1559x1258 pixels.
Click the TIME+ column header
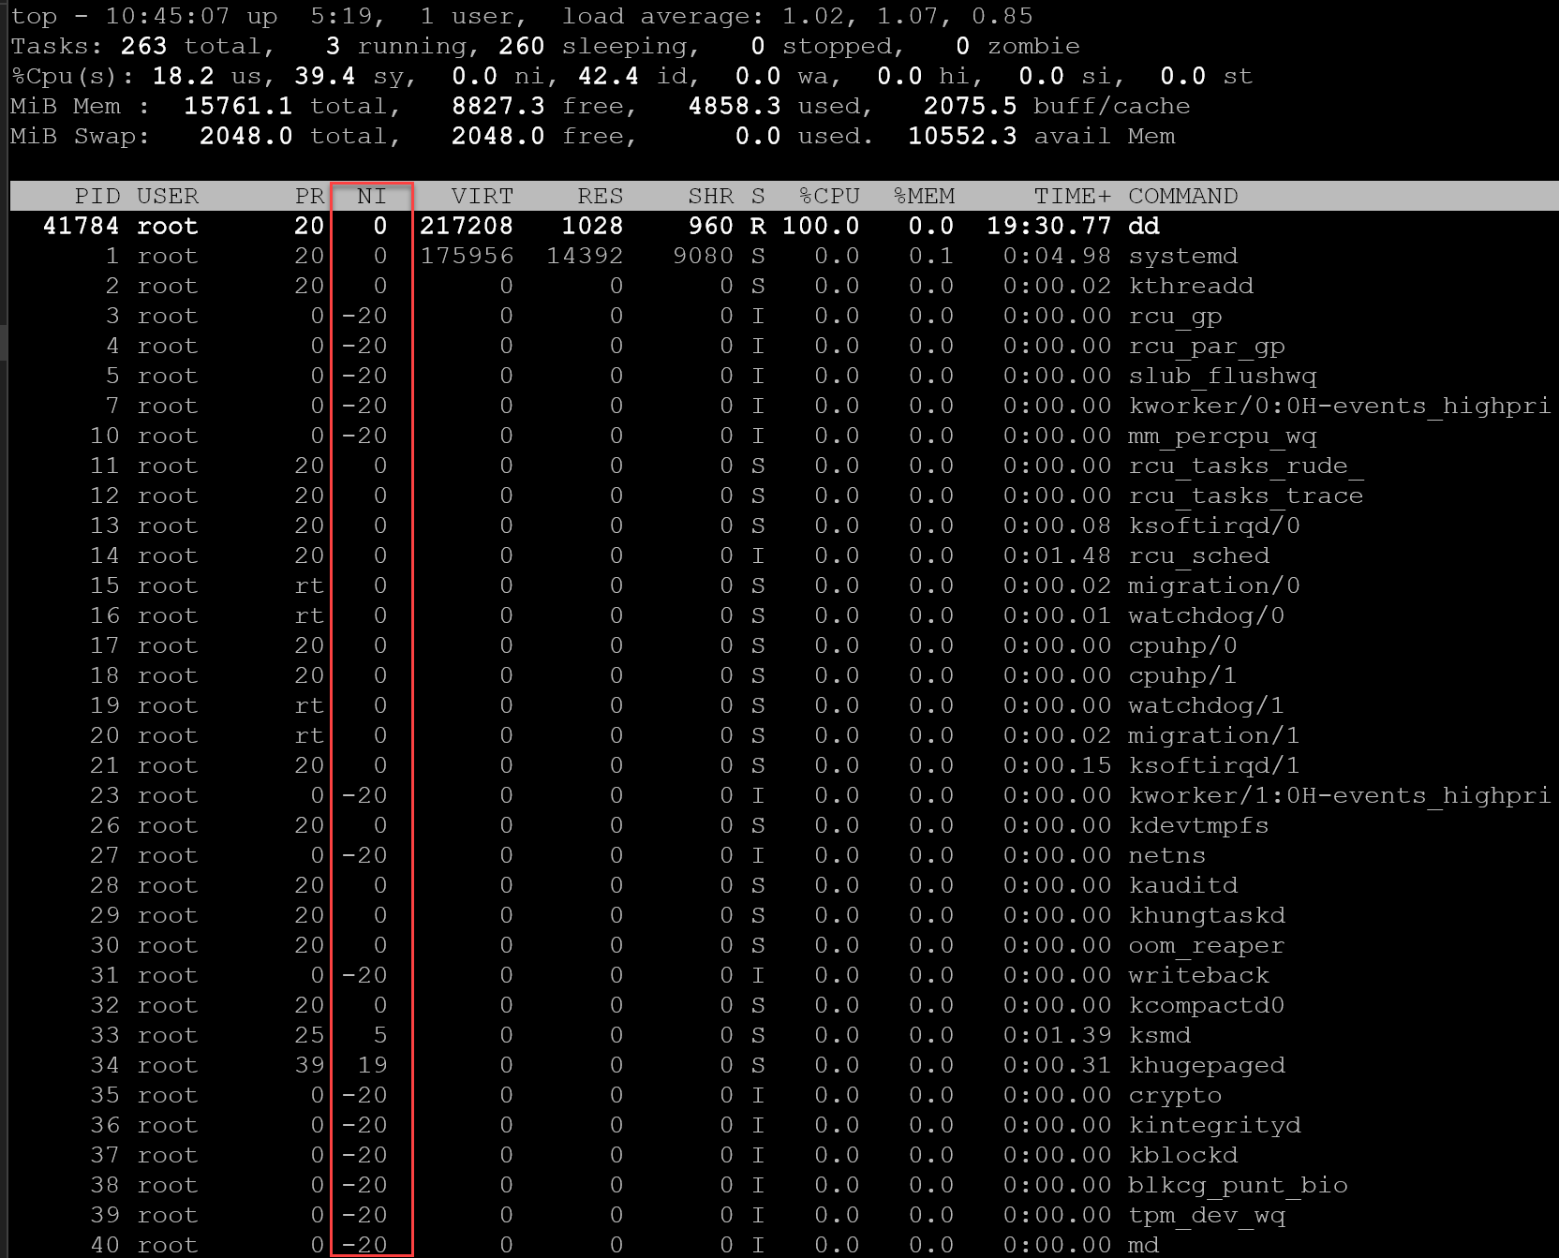[x=1072, y=196]
